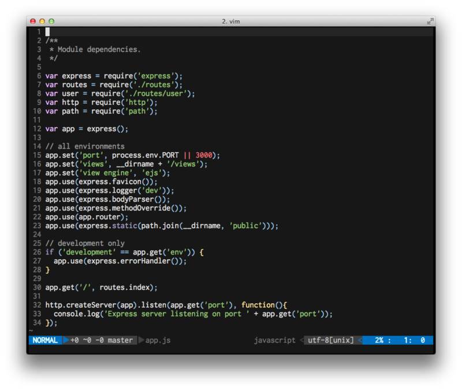Click the green zoom window button
Screen dimensions: 462x391
(x=51, y=21)
